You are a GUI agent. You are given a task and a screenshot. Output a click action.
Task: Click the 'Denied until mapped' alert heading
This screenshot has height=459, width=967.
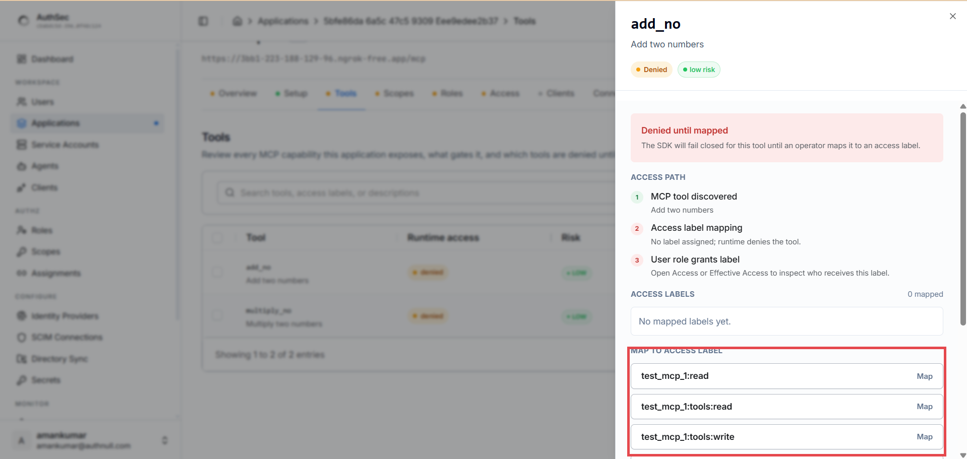(684, 130)
